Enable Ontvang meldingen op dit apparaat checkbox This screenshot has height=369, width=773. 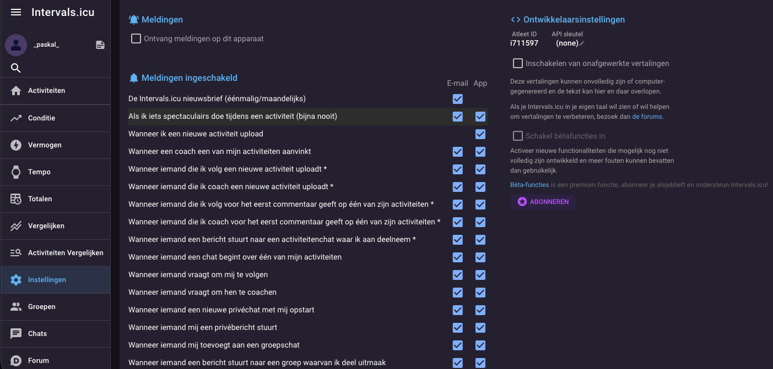point(136,38)
